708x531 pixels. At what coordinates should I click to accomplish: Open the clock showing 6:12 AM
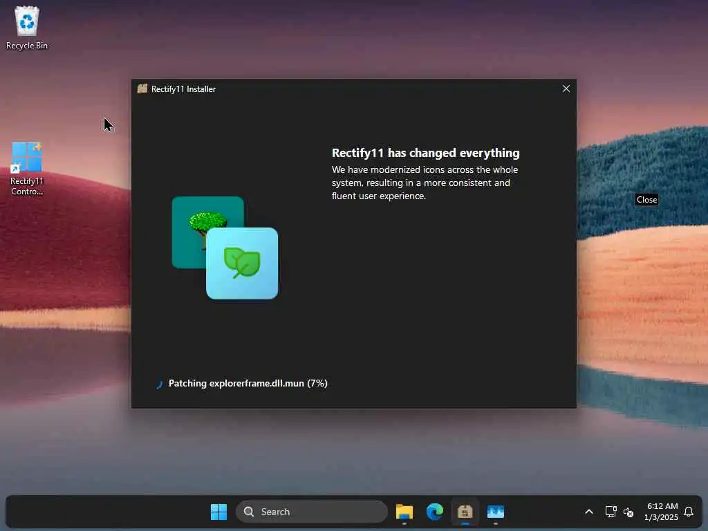tap(662, 512)
